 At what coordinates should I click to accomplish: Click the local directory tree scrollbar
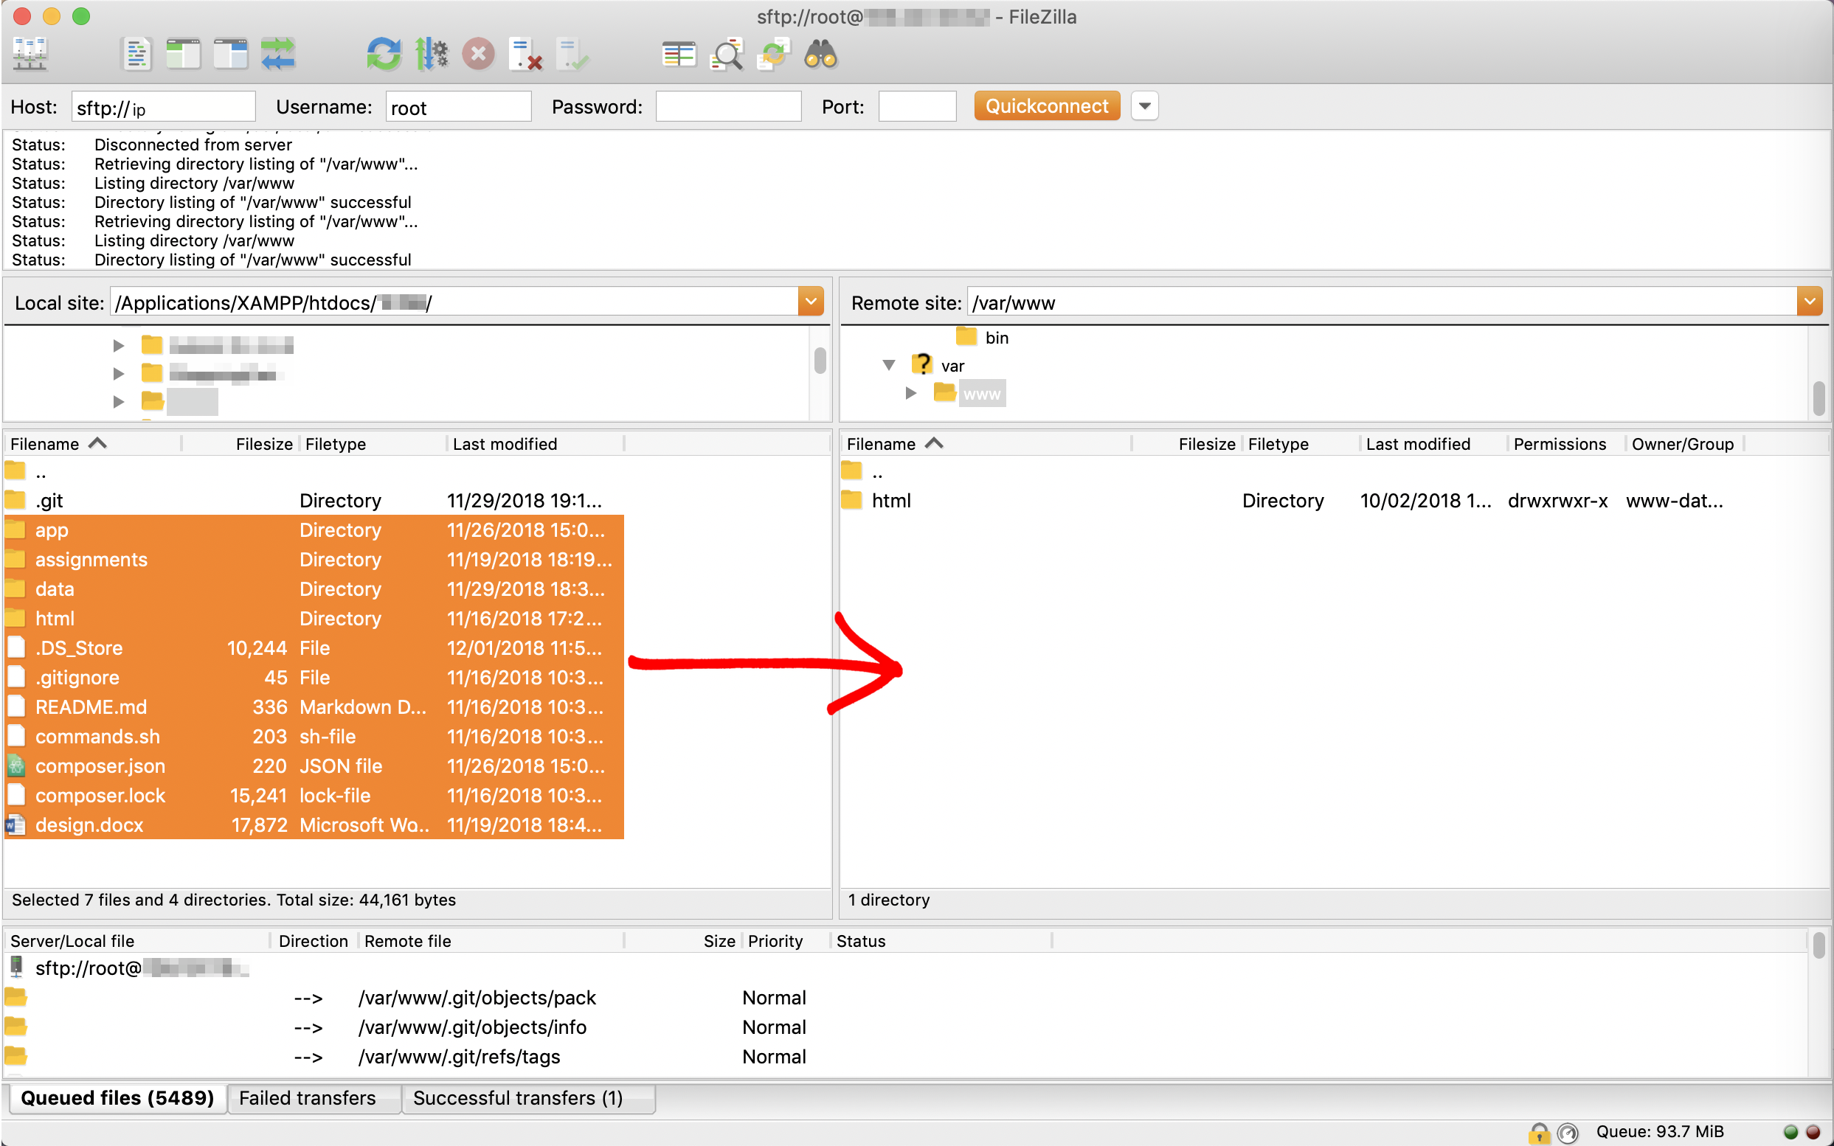click(x=820, y=361)
